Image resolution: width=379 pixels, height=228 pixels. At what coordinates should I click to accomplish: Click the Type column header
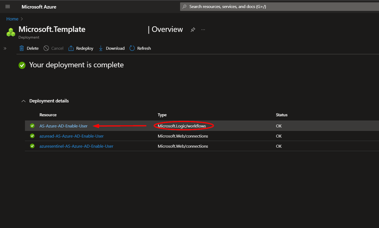point(162,115)
